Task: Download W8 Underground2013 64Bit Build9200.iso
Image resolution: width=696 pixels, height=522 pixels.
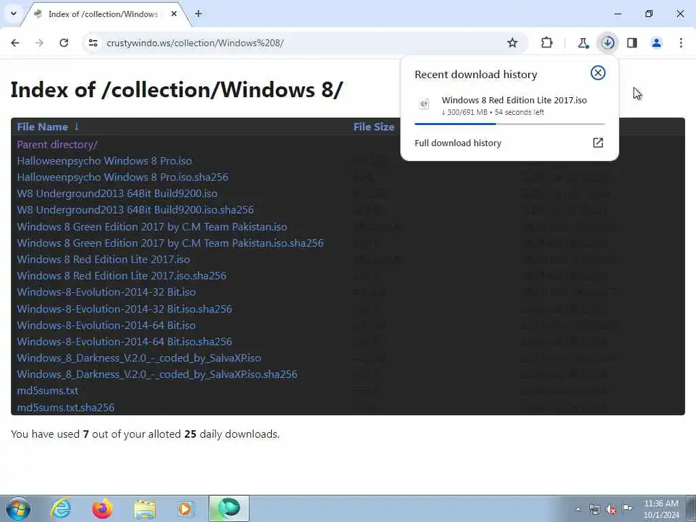Action: (x=117, y=194)
